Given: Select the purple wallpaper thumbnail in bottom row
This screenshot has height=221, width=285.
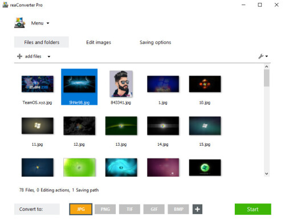Looking at the screenshot, I should pyautogui.click(x=163, y=167).
